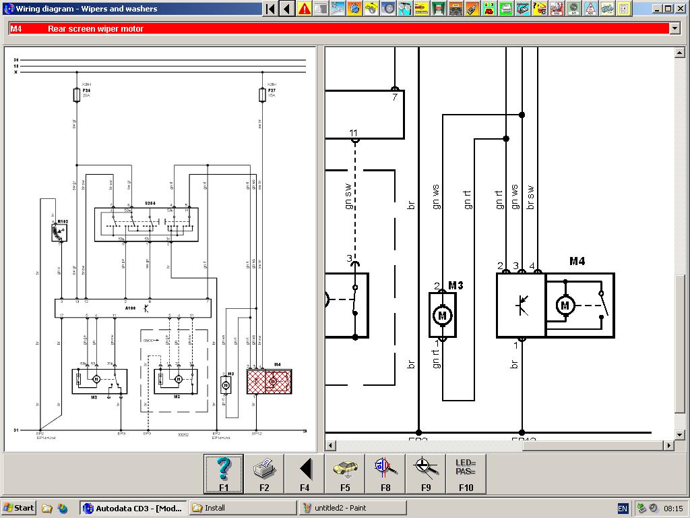Go back with the F4 arrow button
690x518 pixels.
point(305,473)
